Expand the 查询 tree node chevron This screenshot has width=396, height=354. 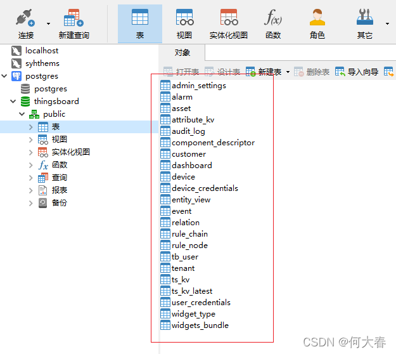pyautogui.click(x=31, y=178)
